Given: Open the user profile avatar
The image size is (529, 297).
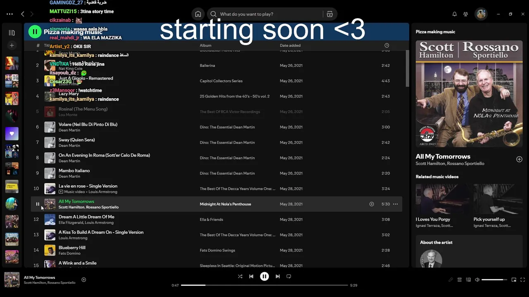Looking at the screenshot, I should pos(481,14).
